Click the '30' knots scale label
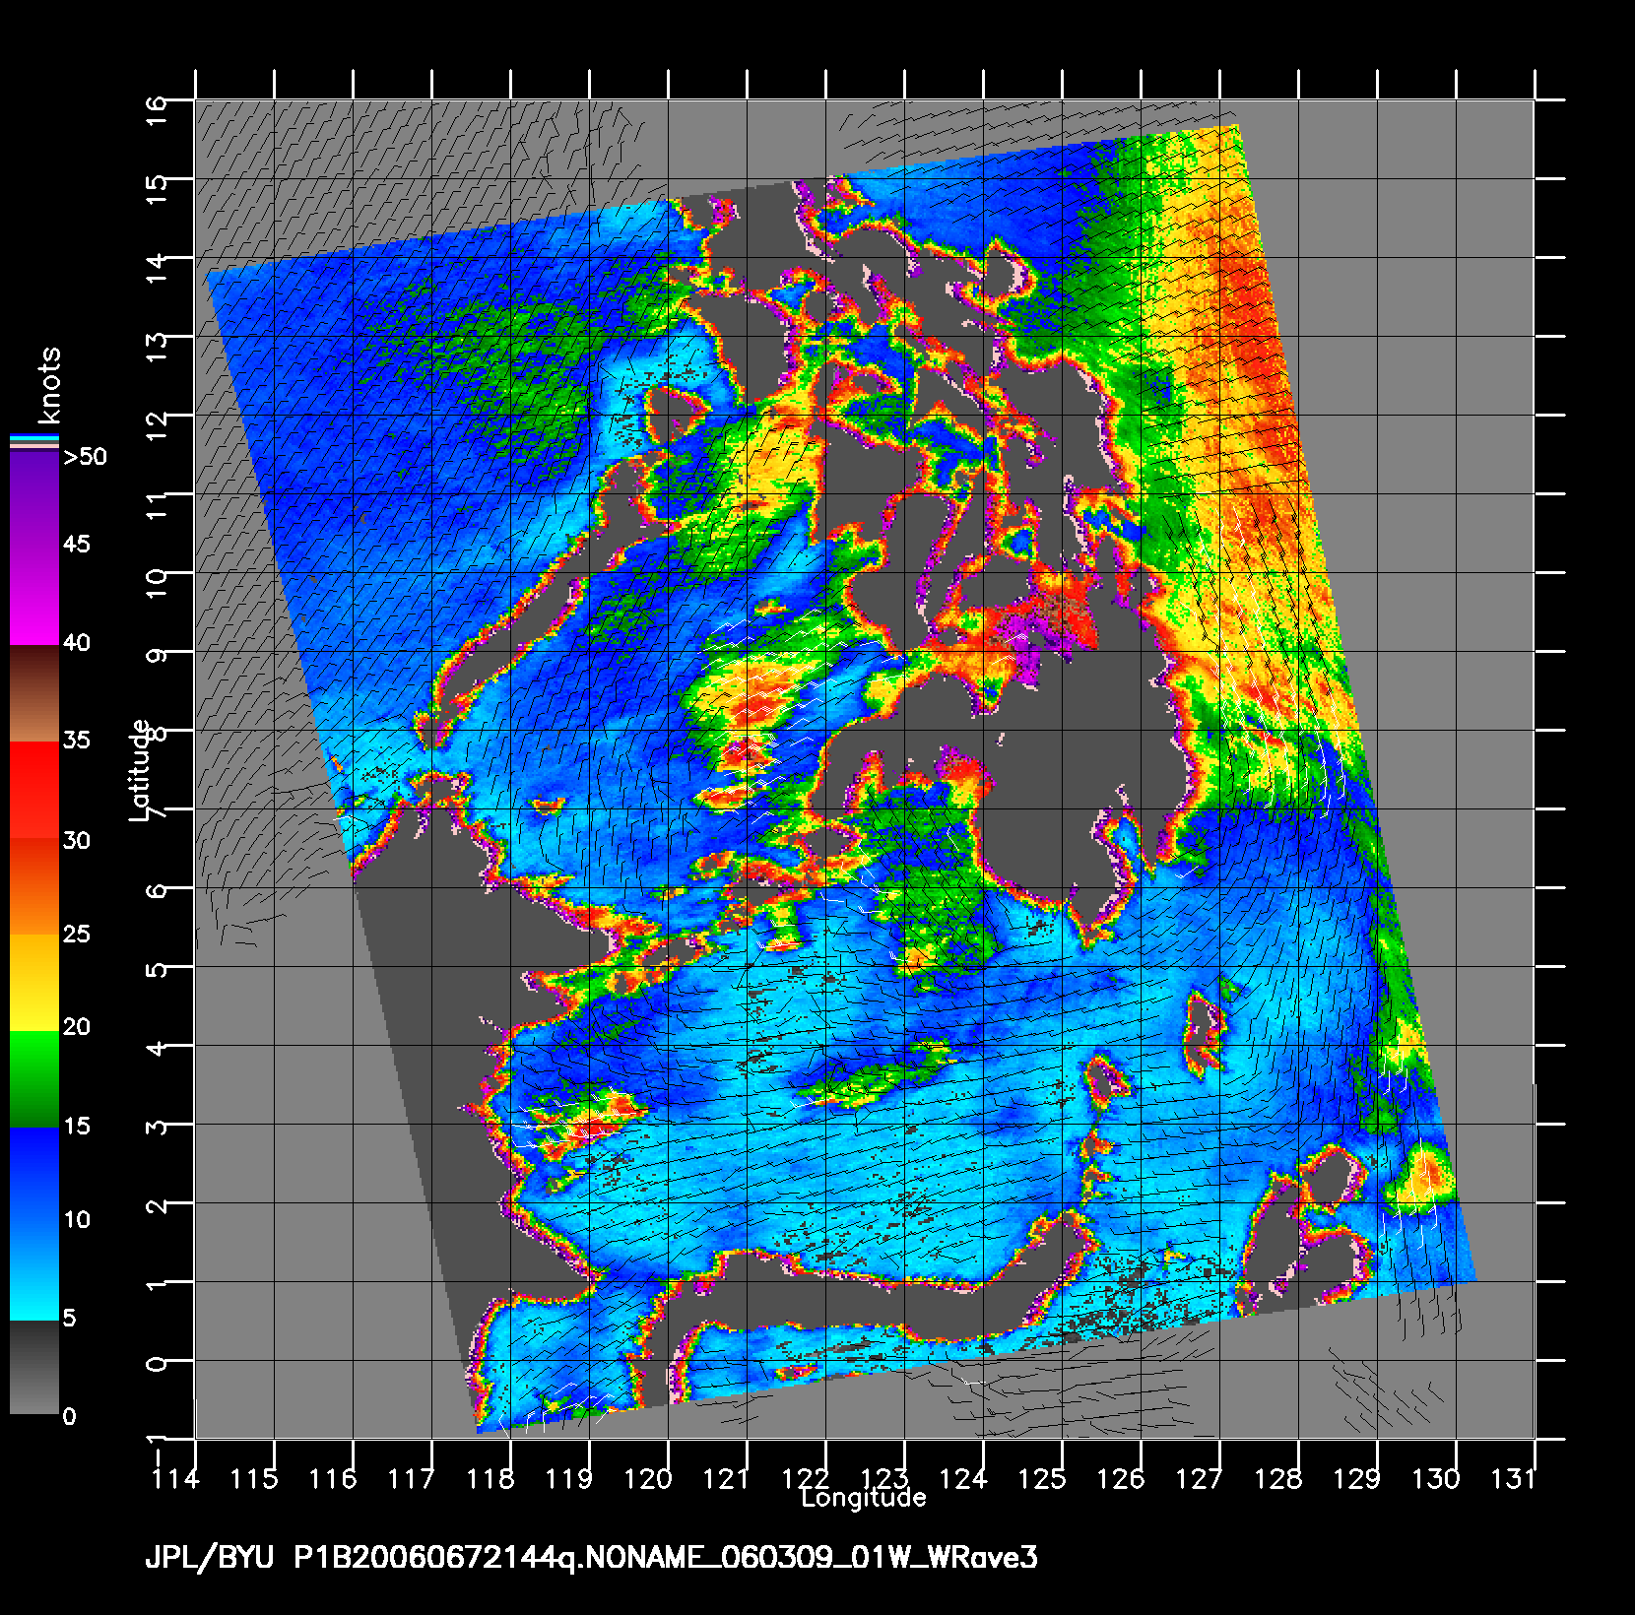This screenshot has height=1615, width=1635. (x=77, y=840)
